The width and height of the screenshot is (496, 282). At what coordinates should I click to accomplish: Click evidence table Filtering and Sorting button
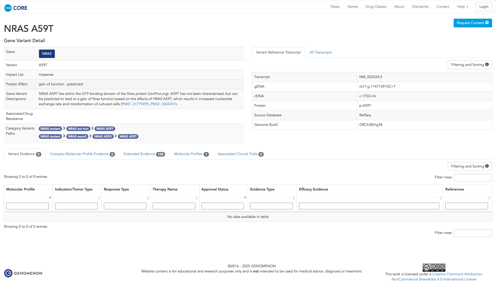coord(470,166)
